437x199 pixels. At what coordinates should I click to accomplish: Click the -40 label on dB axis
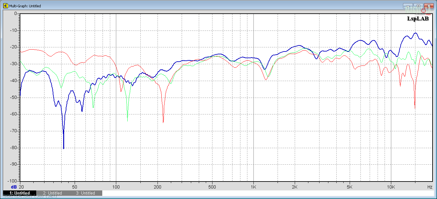[x=14, y=81]
